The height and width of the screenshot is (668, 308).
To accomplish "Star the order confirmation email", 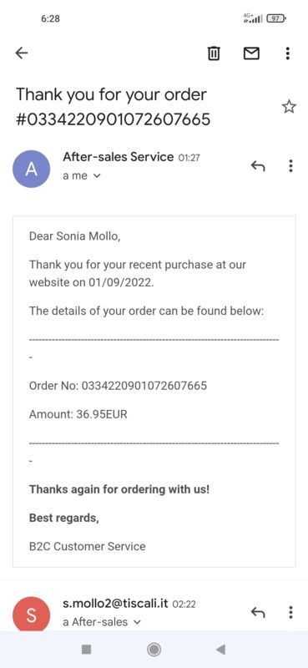I will (x=290, y=107).
